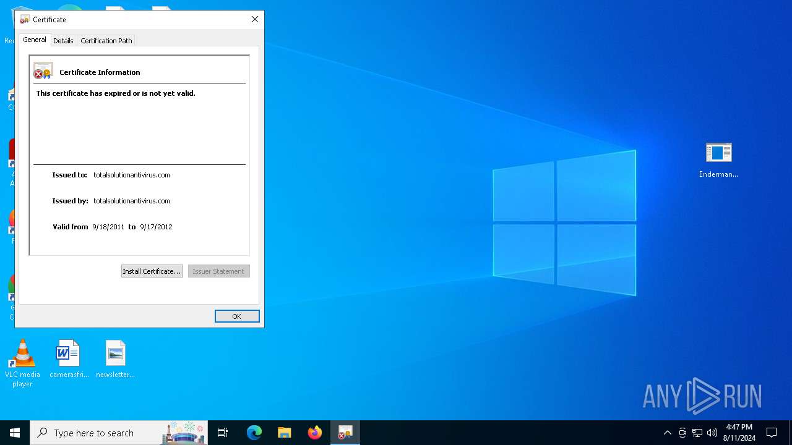
Task: Click the OK button
Action: click(x=237, y=316)
